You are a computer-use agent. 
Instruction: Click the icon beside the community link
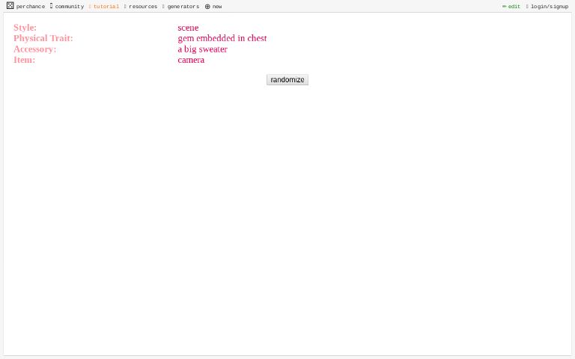click(x=51, y=6)
